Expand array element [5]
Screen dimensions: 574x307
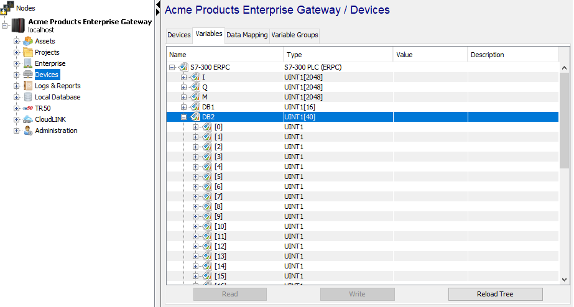[x=195, y=176]
